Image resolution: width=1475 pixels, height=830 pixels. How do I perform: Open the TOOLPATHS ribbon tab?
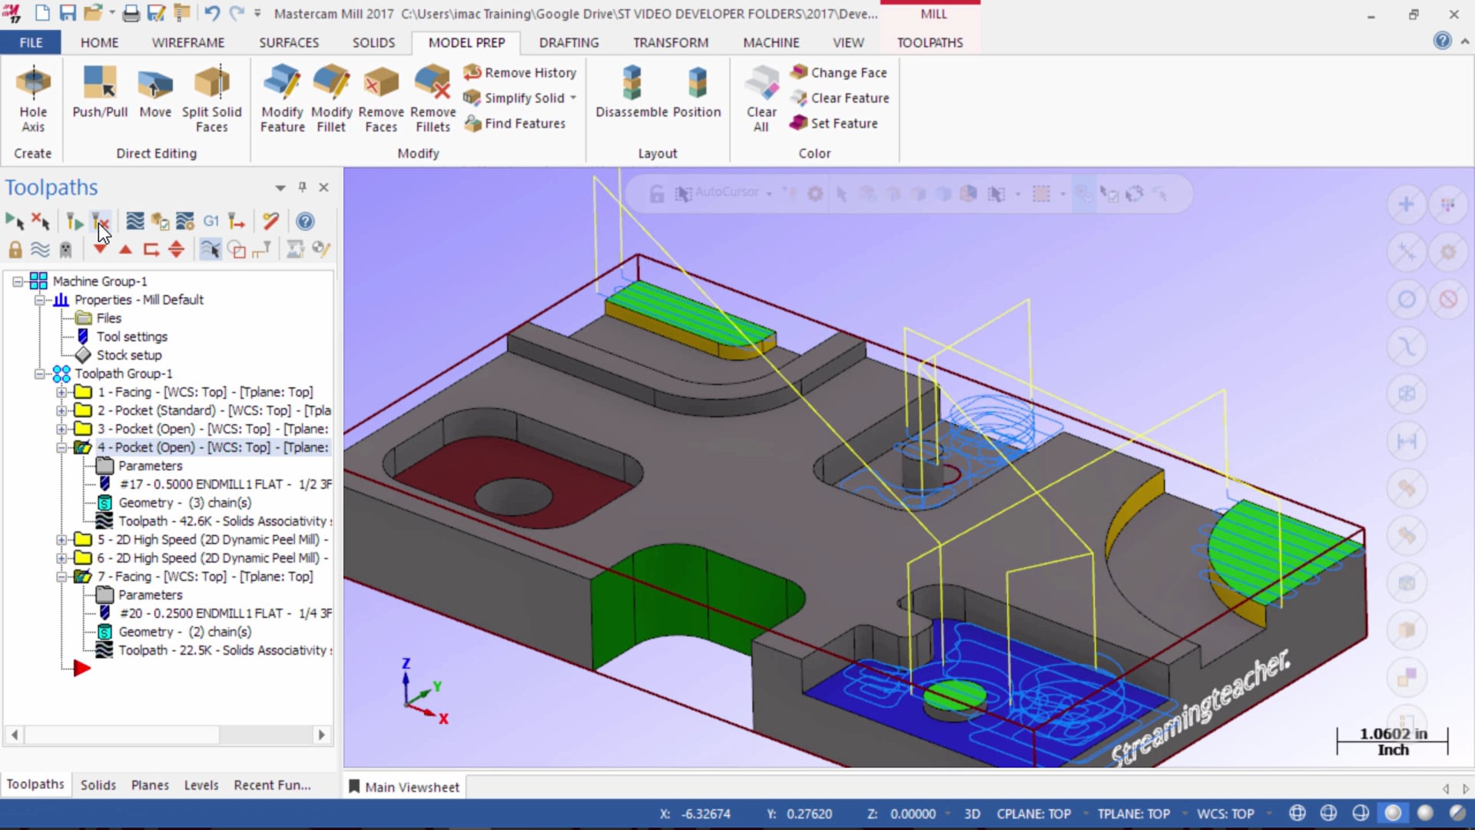(x=929, y=42)
